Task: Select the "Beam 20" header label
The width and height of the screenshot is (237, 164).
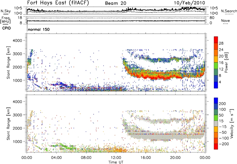Action: click(x=116, y=3)
